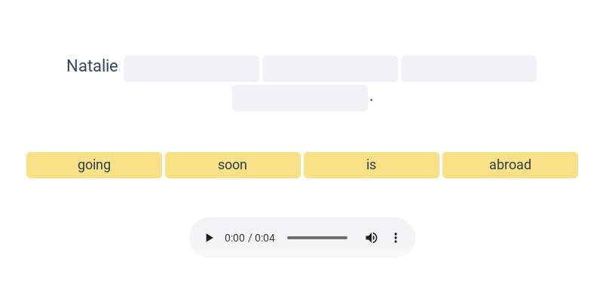Click the blank slot before the period

coord(300,99)
